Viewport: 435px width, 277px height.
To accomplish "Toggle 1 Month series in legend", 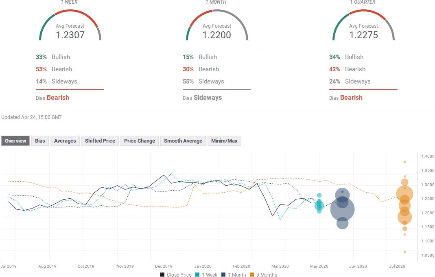I will (x=236, y=275).
